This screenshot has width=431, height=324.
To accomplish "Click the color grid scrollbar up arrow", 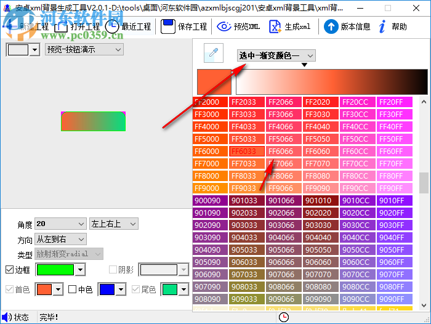I will coord(424,102).
